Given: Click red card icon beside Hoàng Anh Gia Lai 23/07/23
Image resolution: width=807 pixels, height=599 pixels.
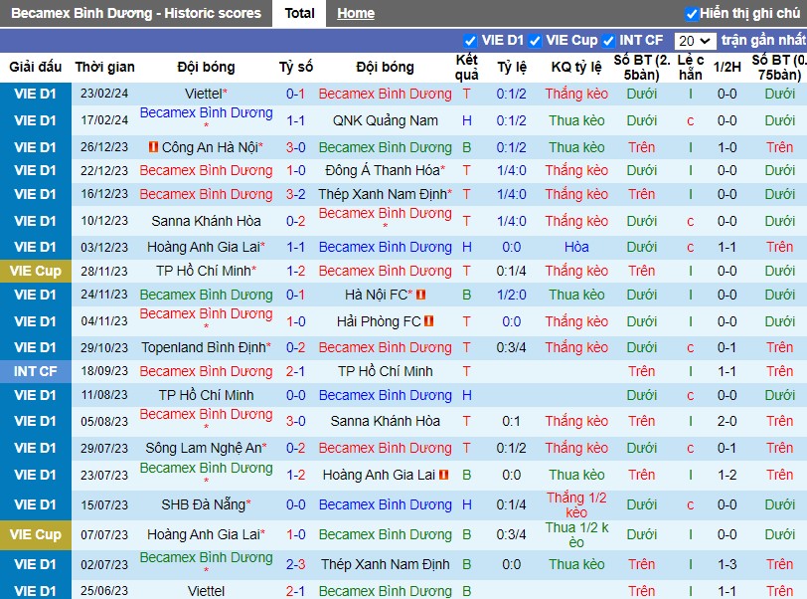Looking at the screenshot, I should pos(443,475).
